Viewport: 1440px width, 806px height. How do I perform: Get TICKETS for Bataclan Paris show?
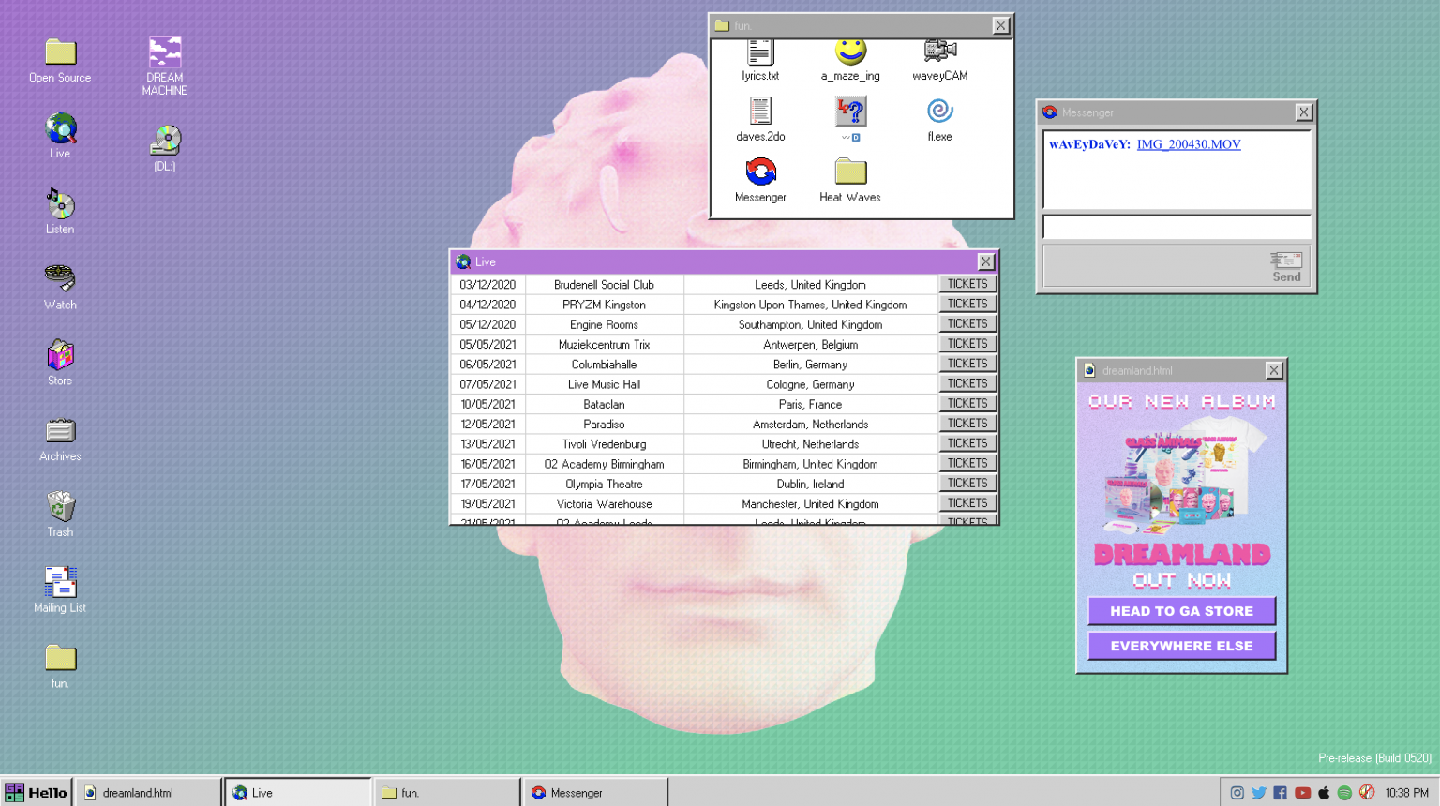pos(967,404)
